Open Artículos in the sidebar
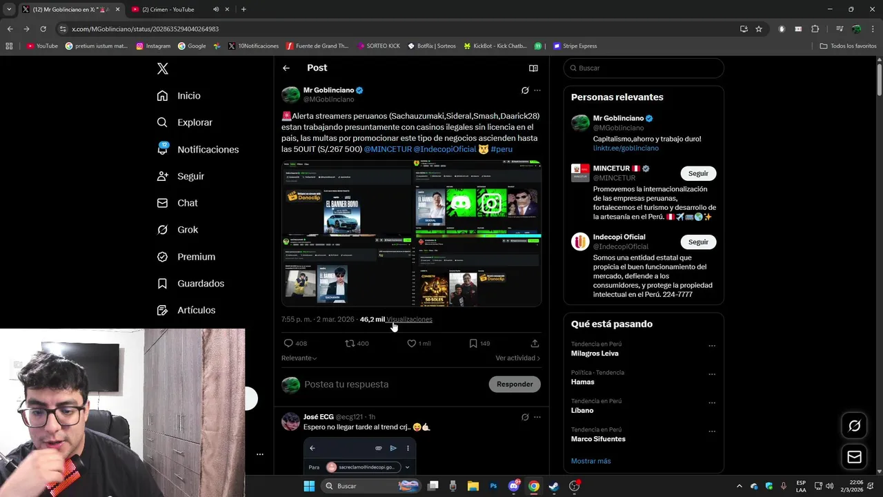This screenshot has width=883, height=497. tap(186, 311)
